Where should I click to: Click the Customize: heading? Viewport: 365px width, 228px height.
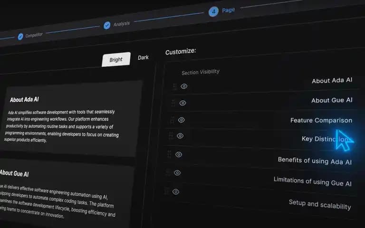[x=181, y=51]
